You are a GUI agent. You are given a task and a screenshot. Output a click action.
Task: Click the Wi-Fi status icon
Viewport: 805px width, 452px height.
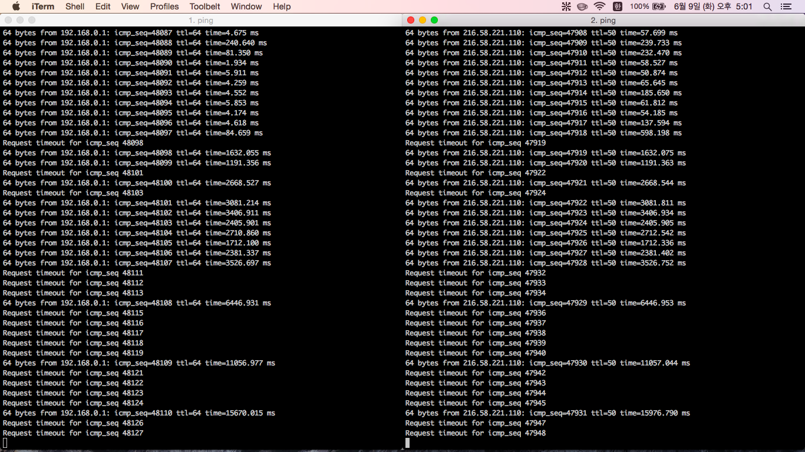coord(600,6)
